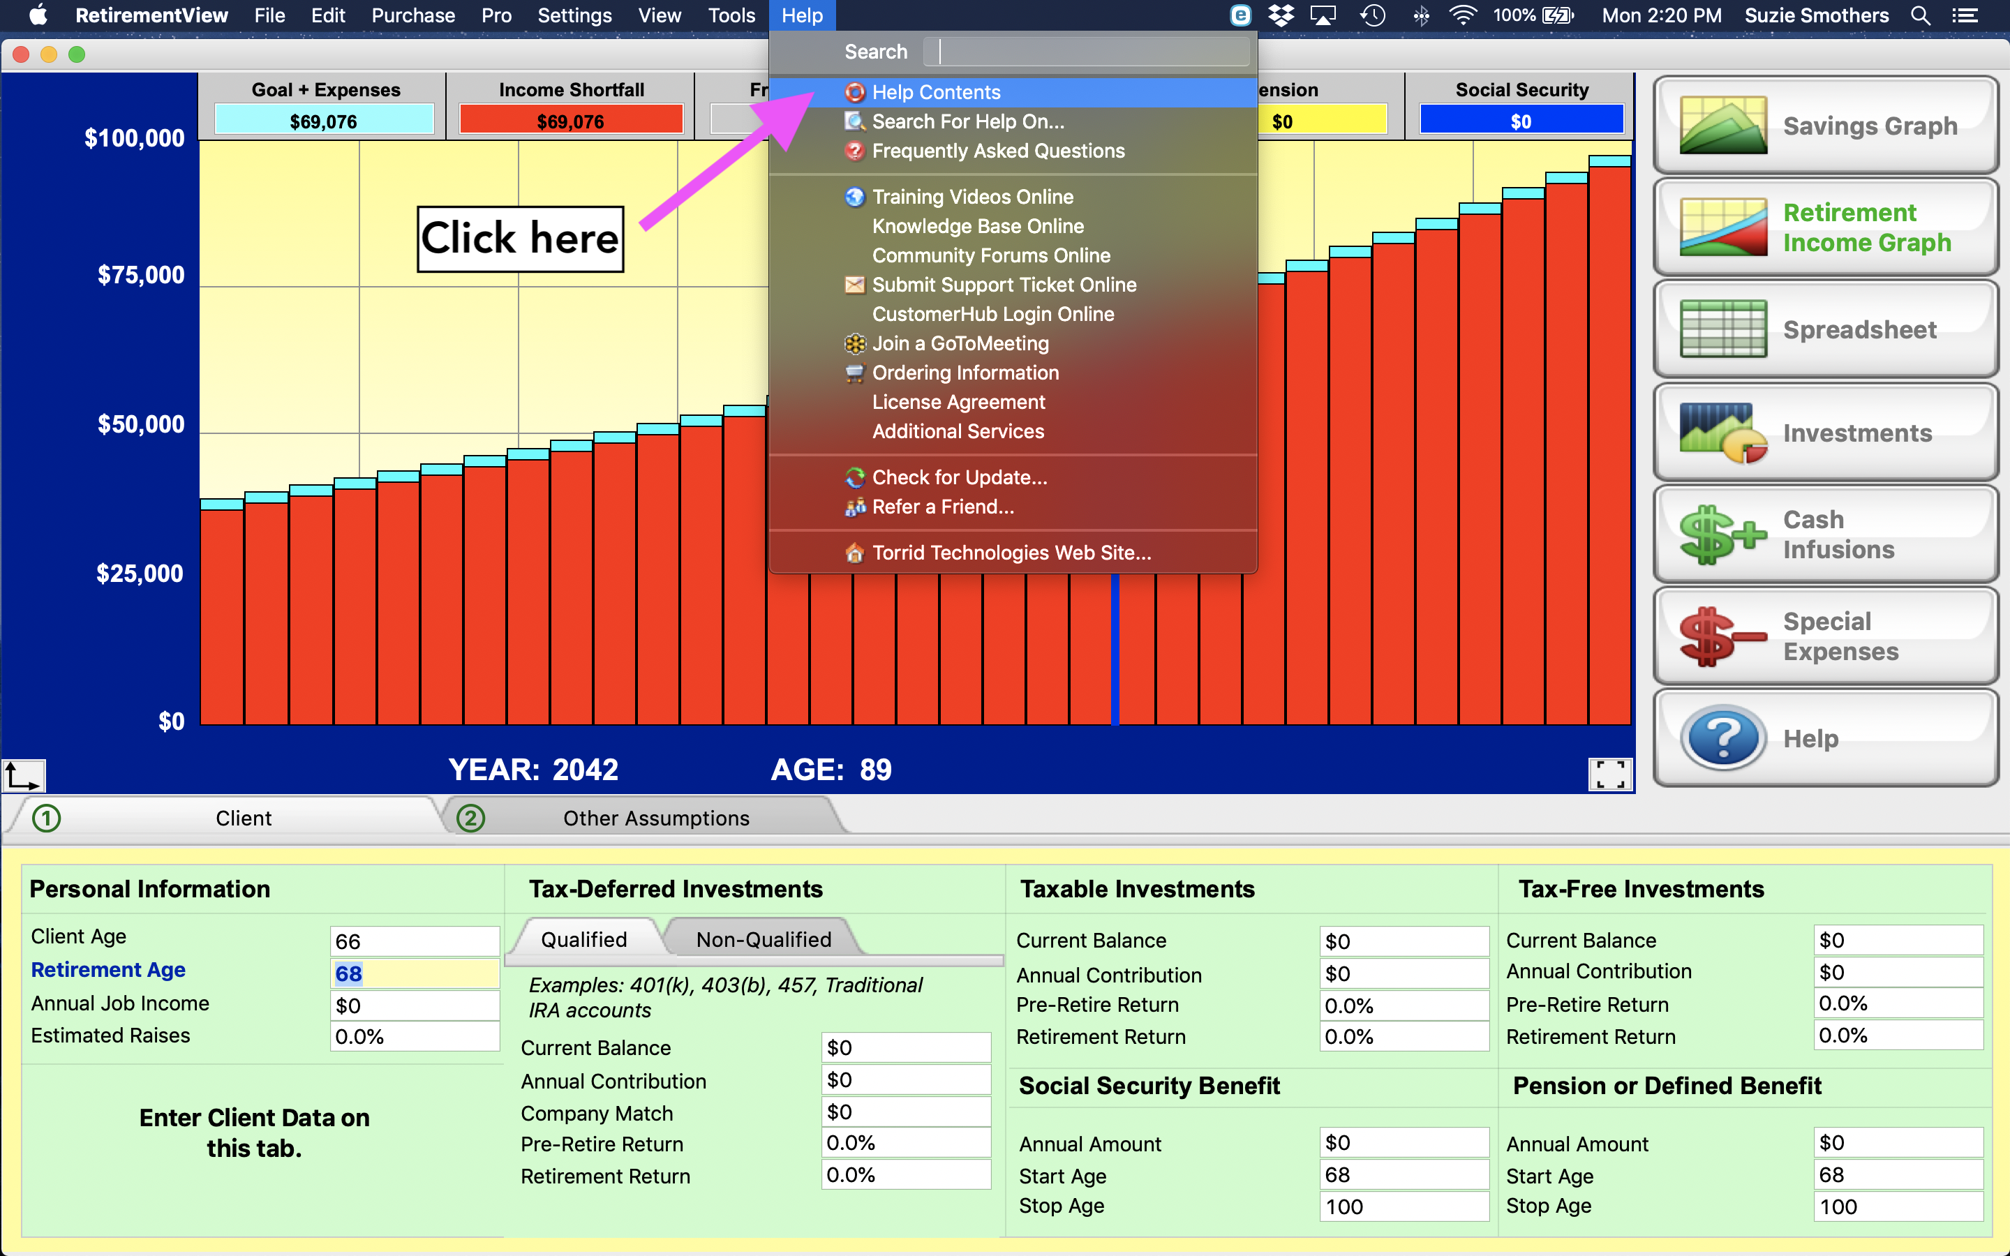
Task: Click the Retirement Age field
Action: pyautogui.click(x=414, y=973)
